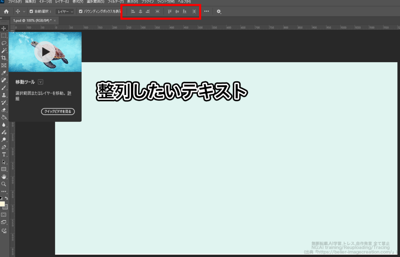Play the Move tool tutorial video
Viewport: 400px width, 257px height.
[46, 52]
